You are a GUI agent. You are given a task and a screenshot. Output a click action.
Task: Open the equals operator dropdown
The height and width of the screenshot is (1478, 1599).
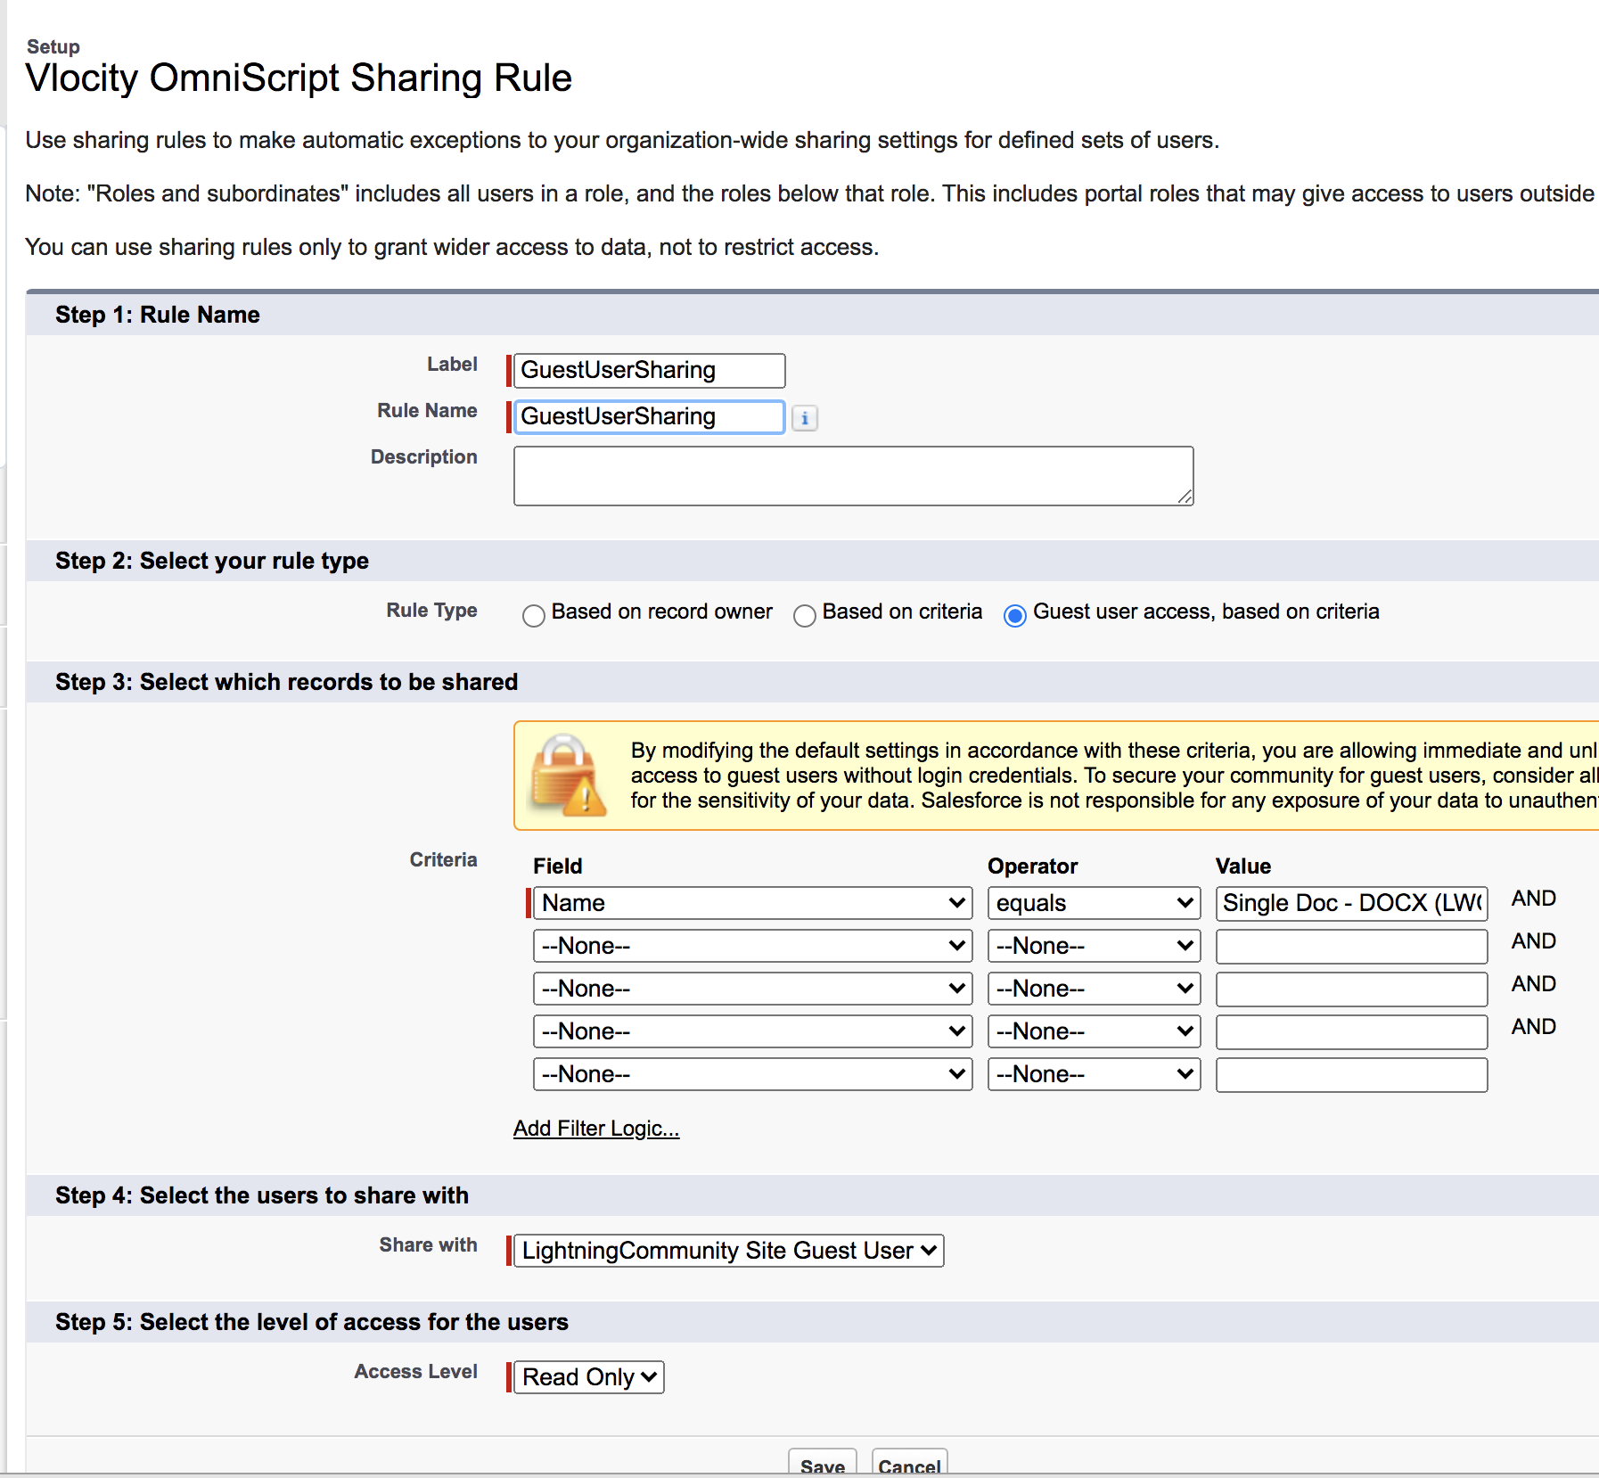(x=1094, y=903)
